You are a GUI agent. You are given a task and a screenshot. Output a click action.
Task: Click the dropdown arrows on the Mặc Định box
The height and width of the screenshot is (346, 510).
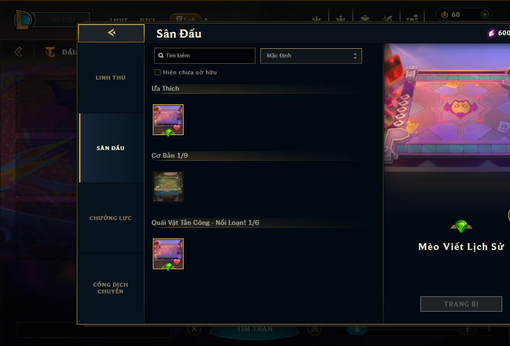pos(355,56)
